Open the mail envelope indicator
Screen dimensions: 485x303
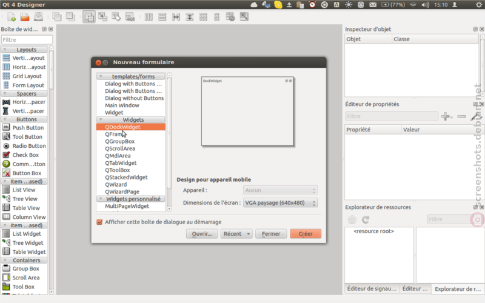click(373, 5)
